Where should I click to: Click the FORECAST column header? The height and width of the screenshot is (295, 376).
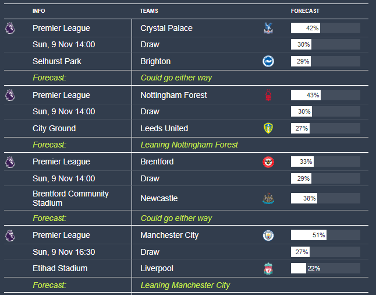tap(305, 11)
